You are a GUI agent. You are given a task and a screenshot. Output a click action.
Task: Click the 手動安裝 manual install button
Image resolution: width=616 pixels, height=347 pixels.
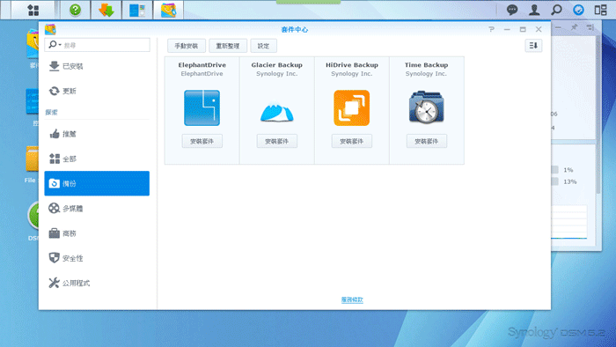(x=187, y=46)
